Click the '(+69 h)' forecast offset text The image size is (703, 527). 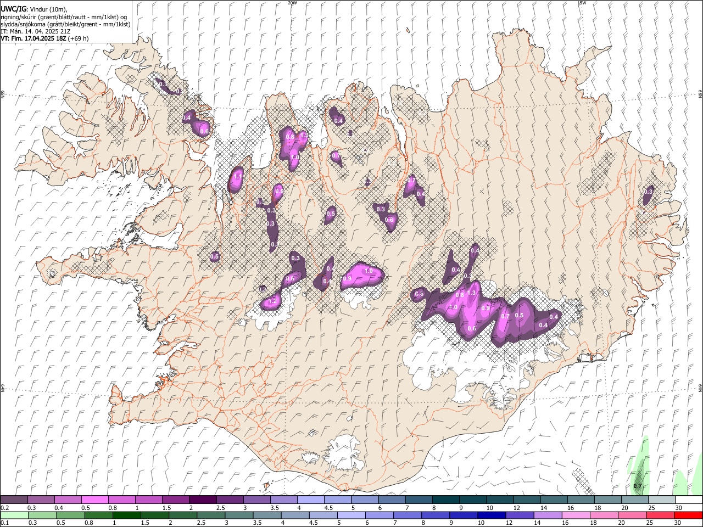[x=79, y=38]
